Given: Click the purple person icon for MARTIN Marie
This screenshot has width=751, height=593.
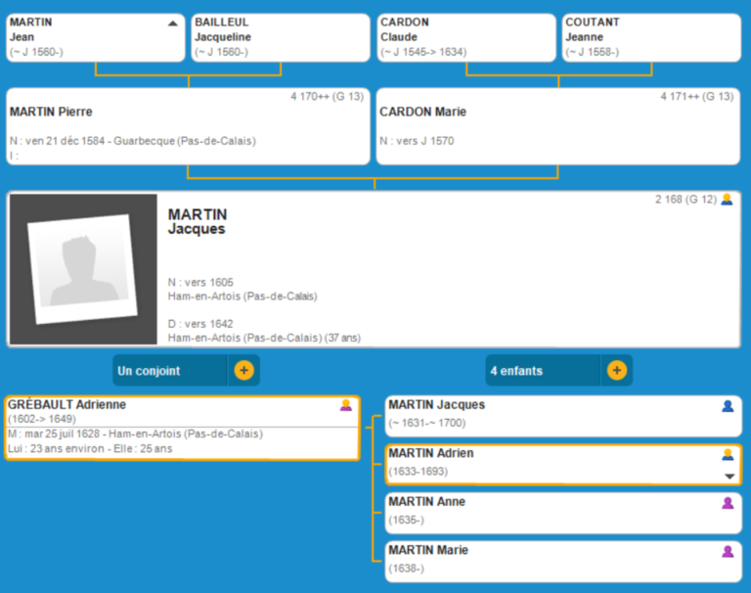Looking at the screenshot, I should coord(728,551).
